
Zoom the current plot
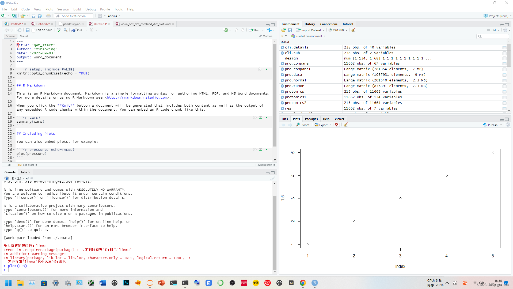303,125
